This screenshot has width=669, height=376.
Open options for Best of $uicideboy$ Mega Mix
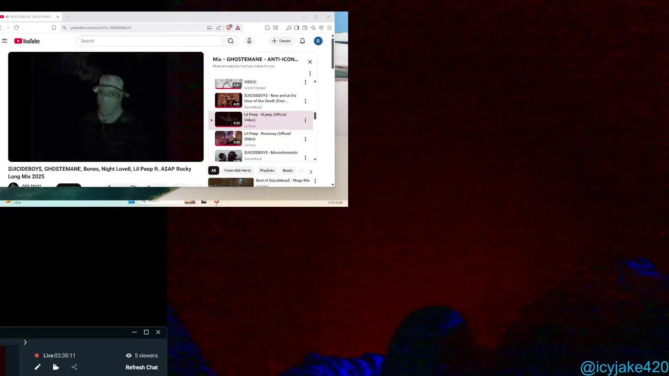point(315,181)
